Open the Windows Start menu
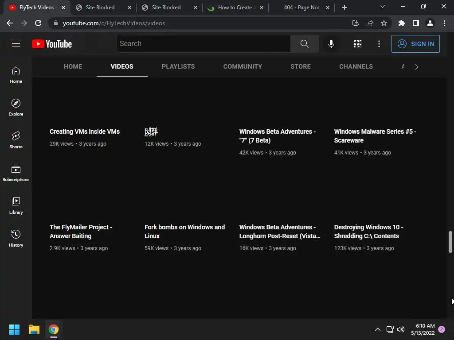This screenshot has width=454, height=340. (14, 329)
